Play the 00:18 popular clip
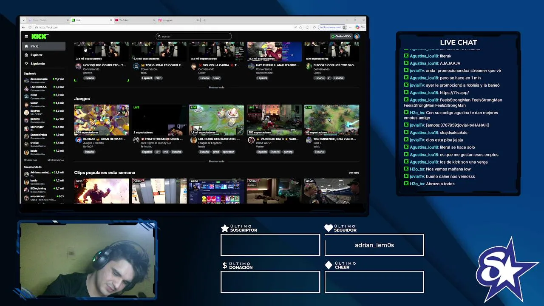This screenshot has width=544, height=306. [159, 191]
